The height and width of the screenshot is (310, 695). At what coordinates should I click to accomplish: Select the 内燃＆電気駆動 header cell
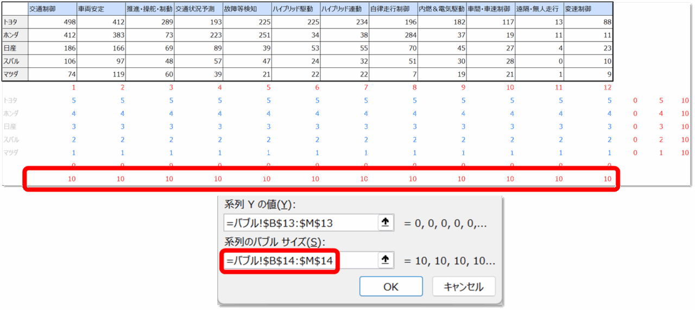(442, 9)
